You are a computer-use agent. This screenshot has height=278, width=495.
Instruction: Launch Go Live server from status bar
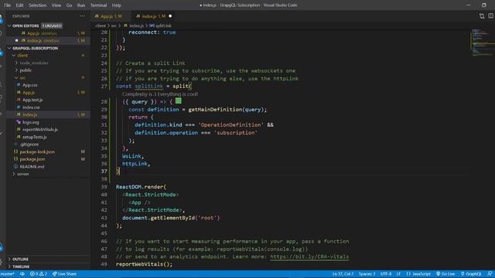tap(445, 274)
